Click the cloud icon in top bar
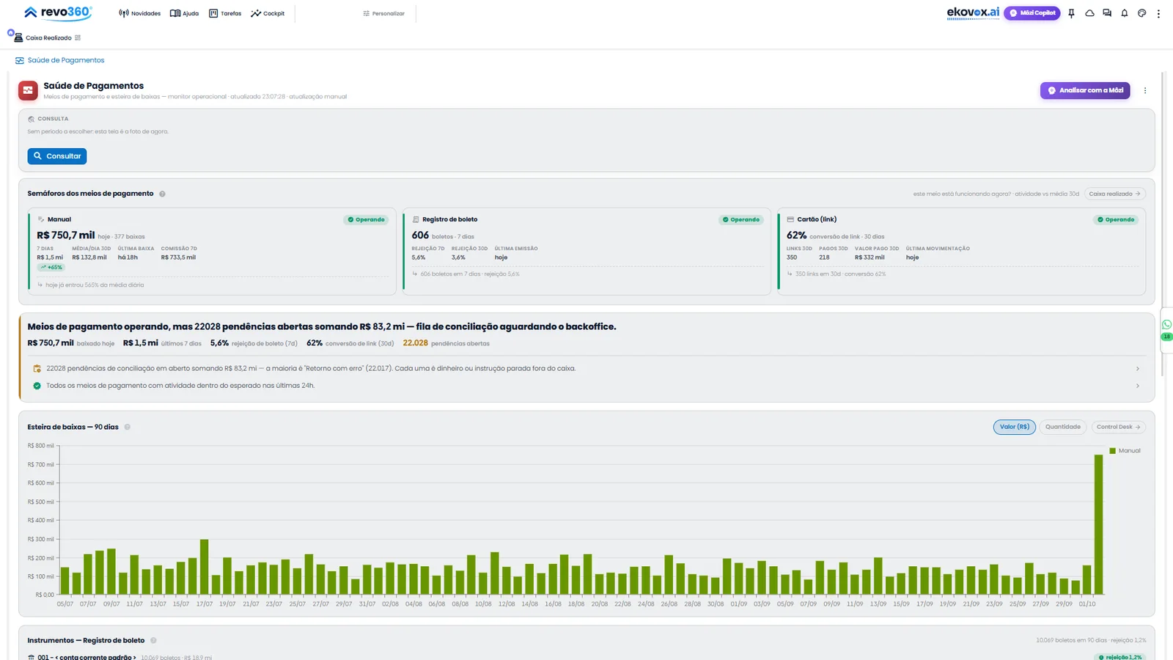 [1089, 13]
